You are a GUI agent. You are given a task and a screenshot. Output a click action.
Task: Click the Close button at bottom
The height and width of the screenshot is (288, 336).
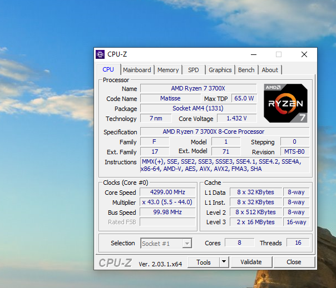coord(294,262)
